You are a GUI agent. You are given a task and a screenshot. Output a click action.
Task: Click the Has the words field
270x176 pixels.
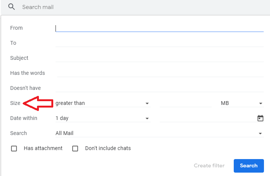(x=160, y=73)
